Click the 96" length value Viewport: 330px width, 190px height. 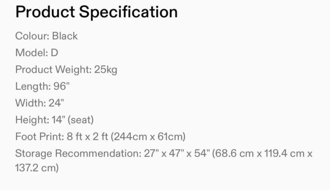coord(61,86)
